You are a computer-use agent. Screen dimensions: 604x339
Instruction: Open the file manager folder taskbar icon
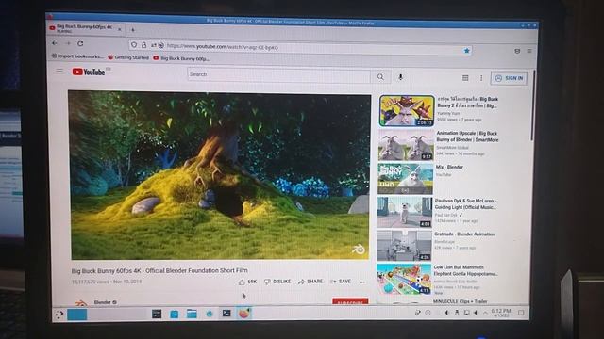[x=192, y=314]
